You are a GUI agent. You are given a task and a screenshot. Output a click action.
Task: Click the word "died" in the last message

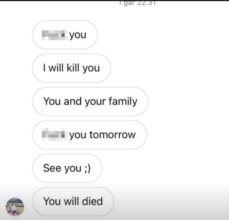coord(93,201)
